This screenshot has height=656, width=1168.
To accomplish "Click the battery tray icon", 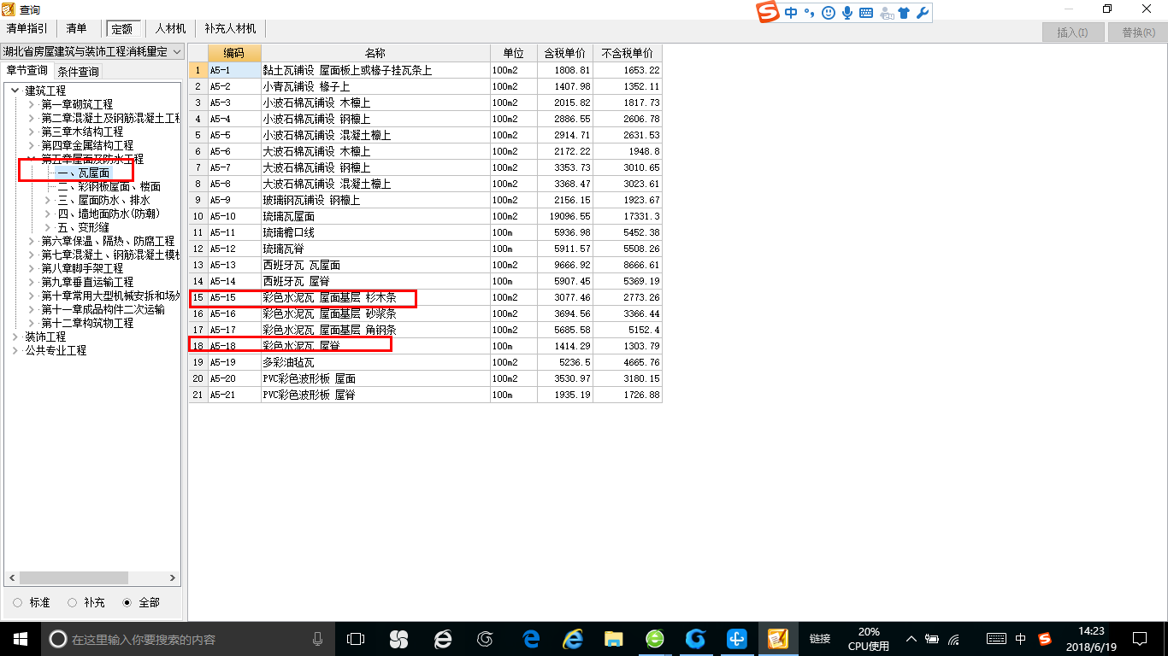I will (932, 639).
